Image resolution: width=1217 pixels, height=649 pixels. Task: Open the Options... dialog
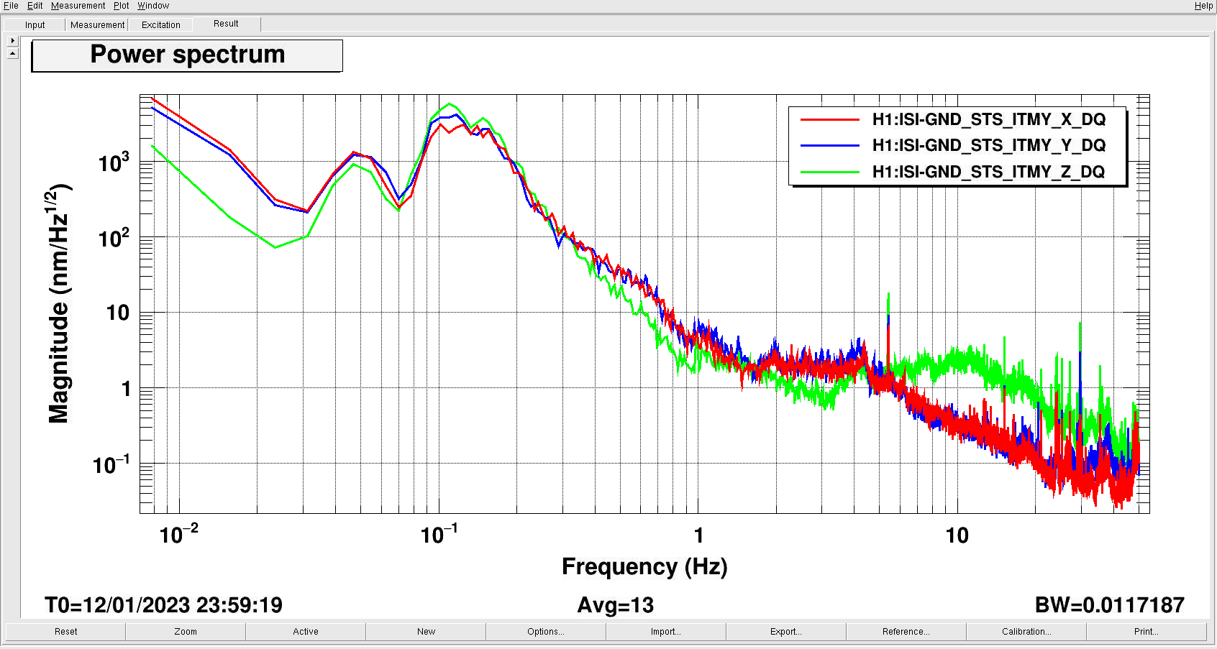click(546, 632)
